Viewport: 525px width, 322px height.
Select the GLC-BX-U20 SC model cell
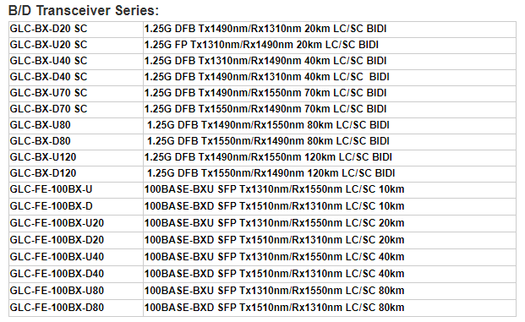pos(76,46)
